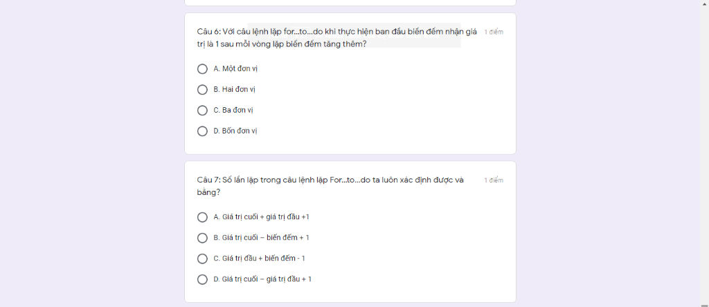This screenshot has height=307, width=709.
Task: Click the text label 'Hai đơn vị'
Action: pyautogui.click(x=239, y=89)
